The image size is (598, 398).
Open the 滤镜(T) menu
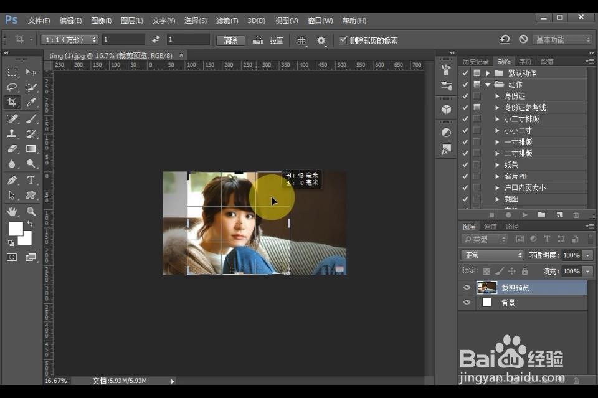click(x=227, y=21)
